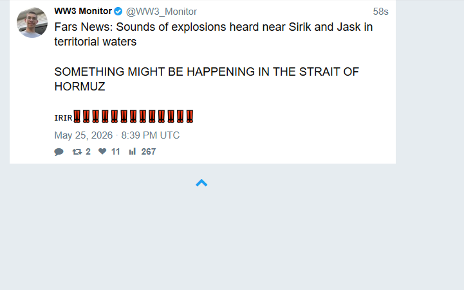Visit the @WW3_Monitor handle link
The width and height of the screenshot is (464, 290).
tap(162, 12)
